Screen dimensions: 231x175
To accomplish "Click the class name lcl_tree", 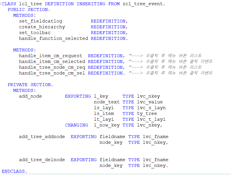I will point(30,4).
